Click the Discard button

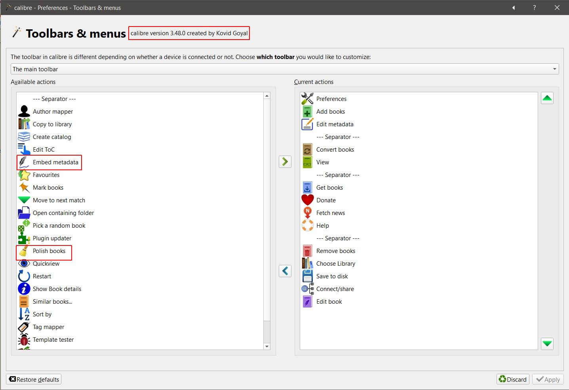point(513,379)
